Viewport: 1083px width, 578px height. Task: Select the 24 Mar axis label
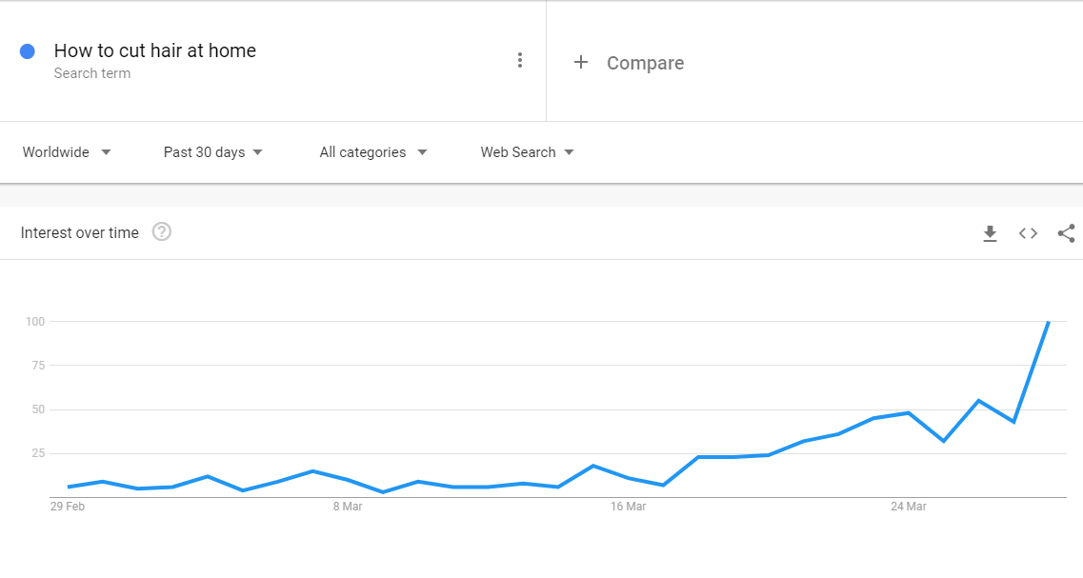[909, 507]
